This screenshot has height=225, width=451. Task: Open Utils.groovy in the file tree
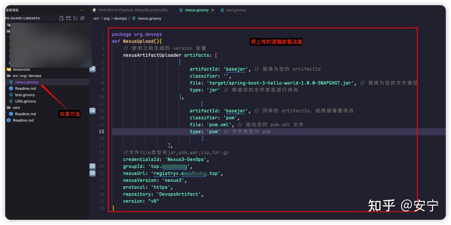pos(26,101)
